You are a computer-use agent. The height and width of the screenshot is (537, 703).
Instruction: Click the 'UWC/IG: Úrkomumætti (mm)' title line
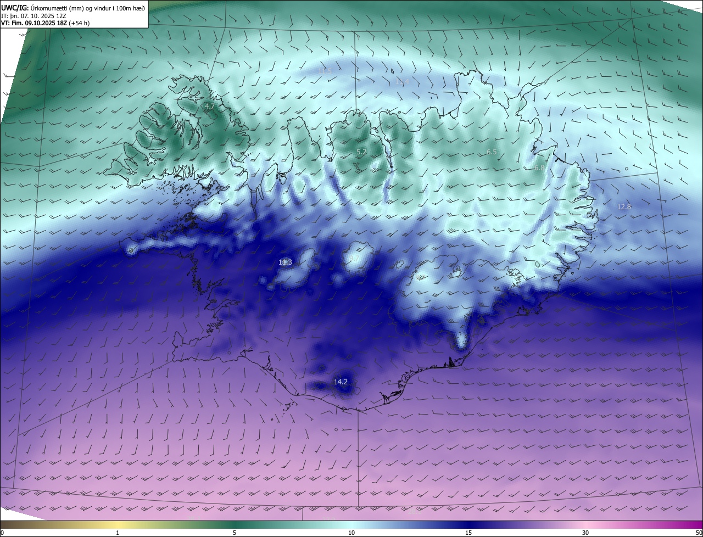tap(73, 8)
